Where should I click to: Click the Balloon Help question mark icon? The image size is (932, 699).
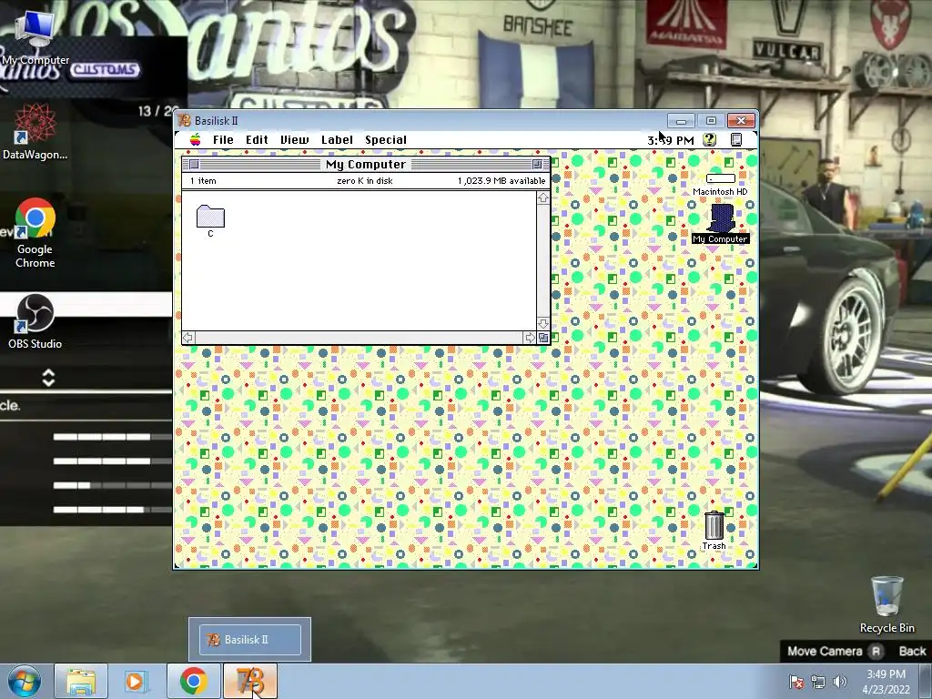(x=709, y=139)
